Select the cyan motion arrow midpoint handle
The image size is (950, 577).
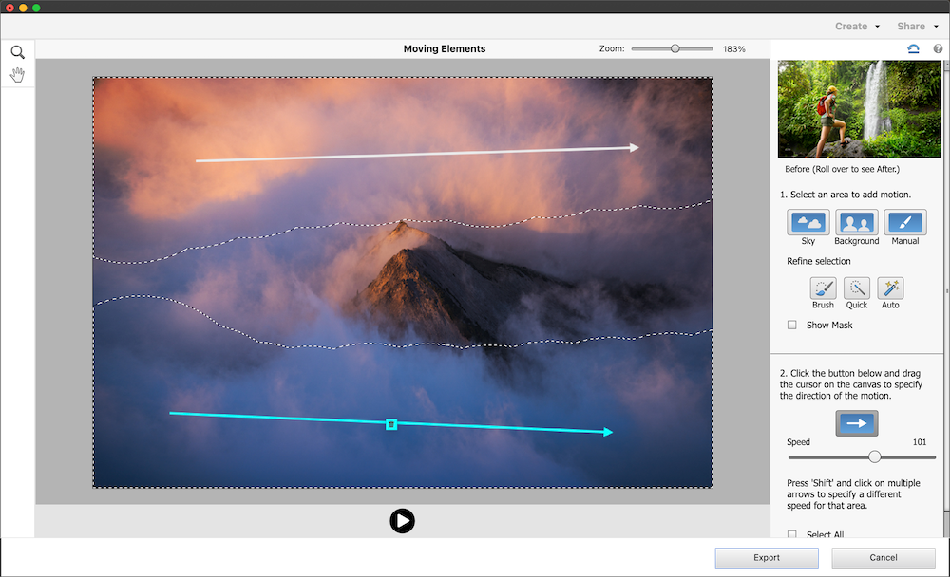391,424
